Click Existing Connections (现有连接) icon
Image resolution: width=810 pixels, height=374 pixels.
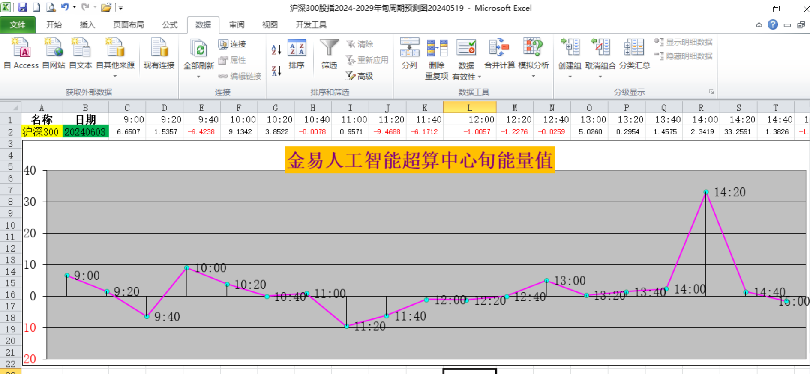coord(159,53)
